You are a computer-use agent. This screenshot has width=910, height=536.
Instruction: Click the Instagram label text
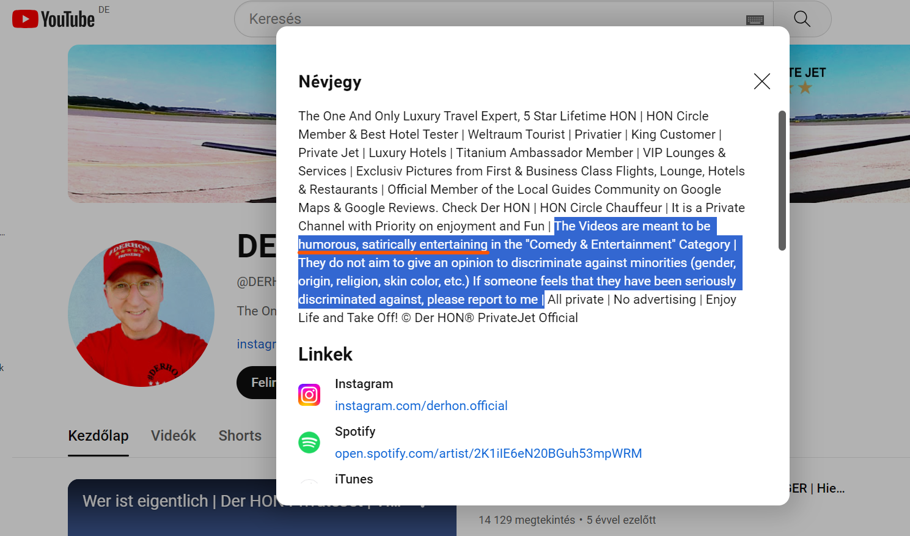[364, 384]
